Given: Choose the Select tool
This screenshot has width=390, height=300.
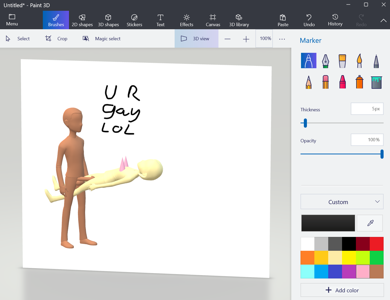Looking at the screenshot, I should 17,38.
